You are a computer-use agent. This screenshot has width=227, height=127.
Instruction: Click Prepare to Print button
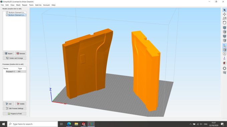click(x=14, y=114)
